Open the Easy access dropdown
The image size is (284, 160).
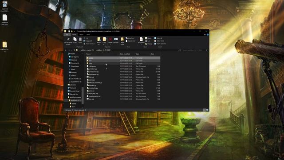131,41
